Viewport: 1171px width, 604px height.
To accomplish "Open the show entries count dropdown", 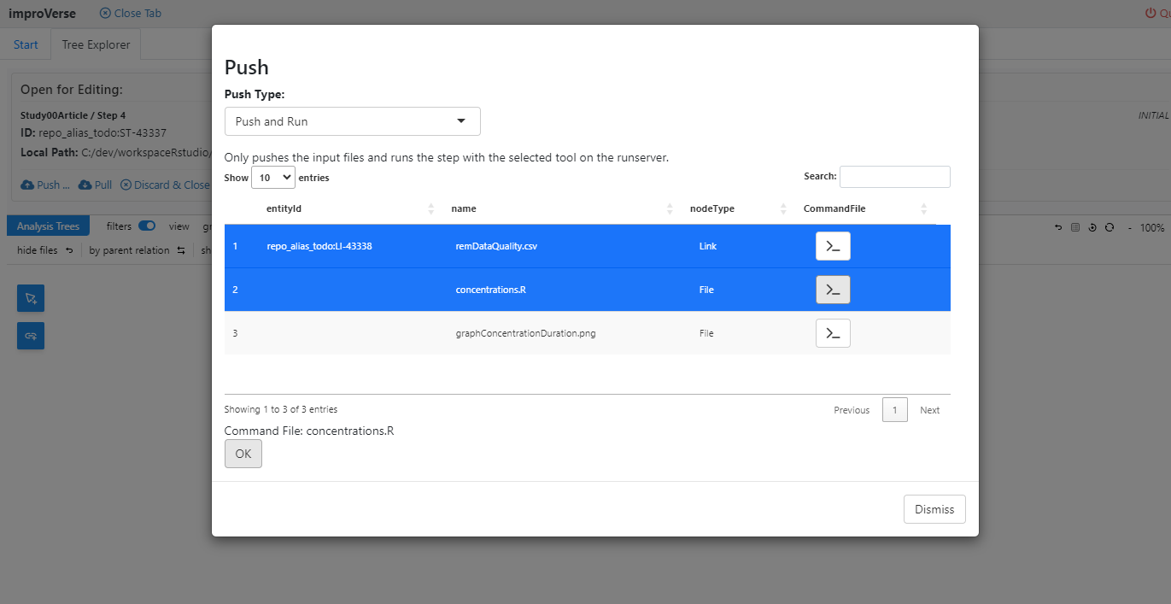I will point(272,178).
